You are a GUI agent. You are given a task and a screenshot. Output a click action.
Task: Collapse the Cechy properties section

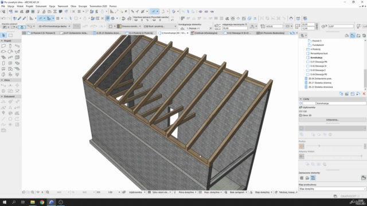point(300,99)
